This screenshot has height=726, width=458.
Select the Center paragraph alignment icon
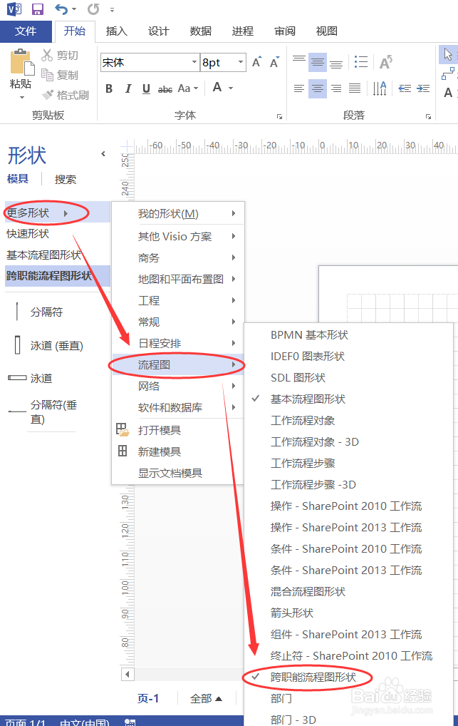(318, 88)
